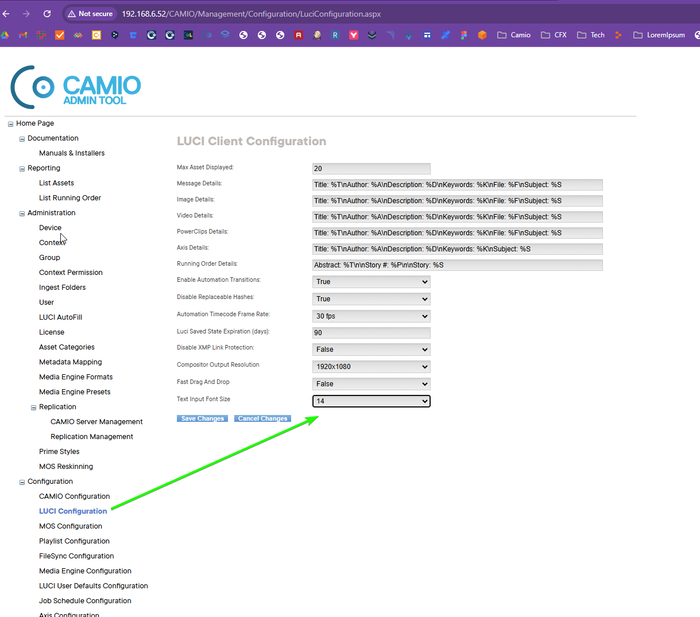This screenshot has height=617, width=700.
Task: Open the orange cube bookmark icon
Action: [482, 35]
